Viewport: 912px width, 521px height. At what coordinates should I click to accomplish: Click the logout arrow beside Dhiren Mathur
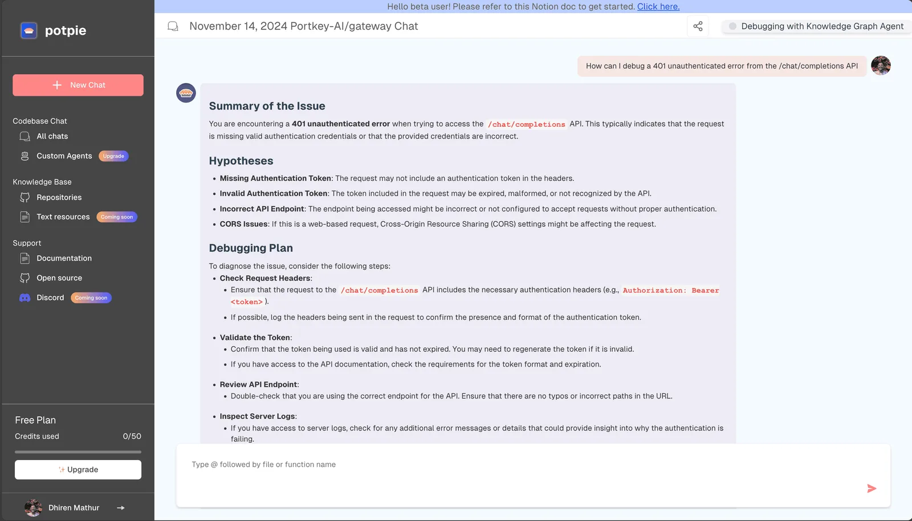121,508
